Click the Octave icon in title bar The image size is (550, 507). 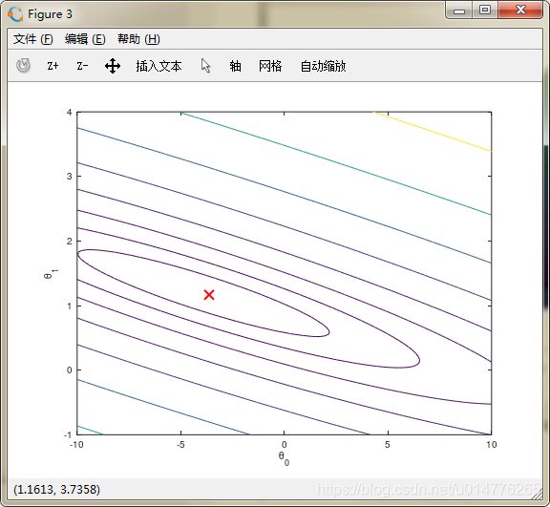pos(15,14)
